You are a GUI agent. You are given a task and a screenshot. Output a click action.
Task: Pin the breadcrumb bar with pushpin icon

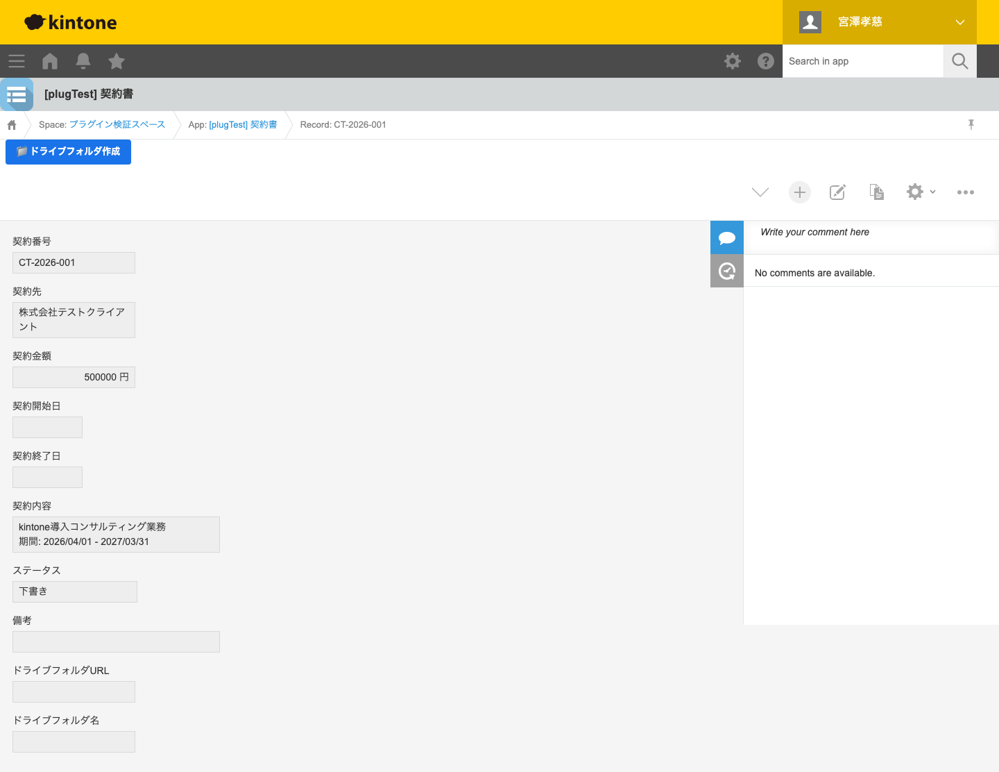tap(971, 124)
